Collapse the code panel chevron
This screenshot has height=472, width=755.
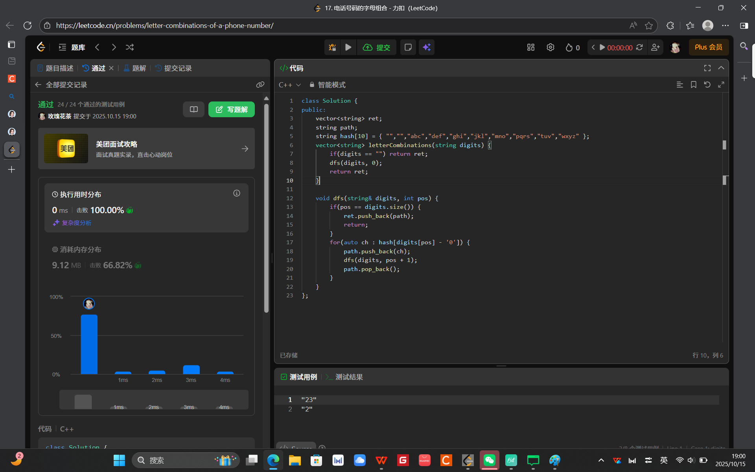coord(721,68)
